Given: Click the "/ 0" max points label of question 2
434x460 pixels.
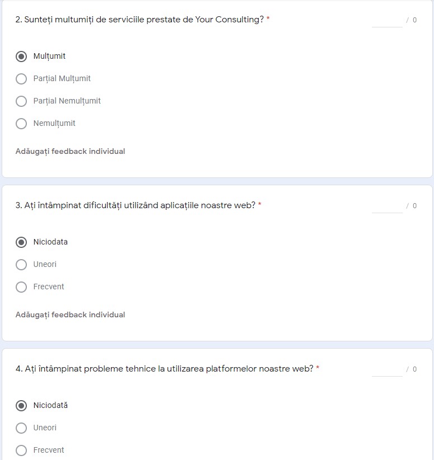Looking at the screenshot, I should pyautogui.click(x=412, y=20).
